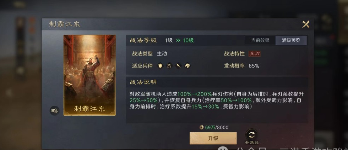Tap the bow archer troop icon
Viewport: 348px width, 150px height.
click(x=169, y=66)
